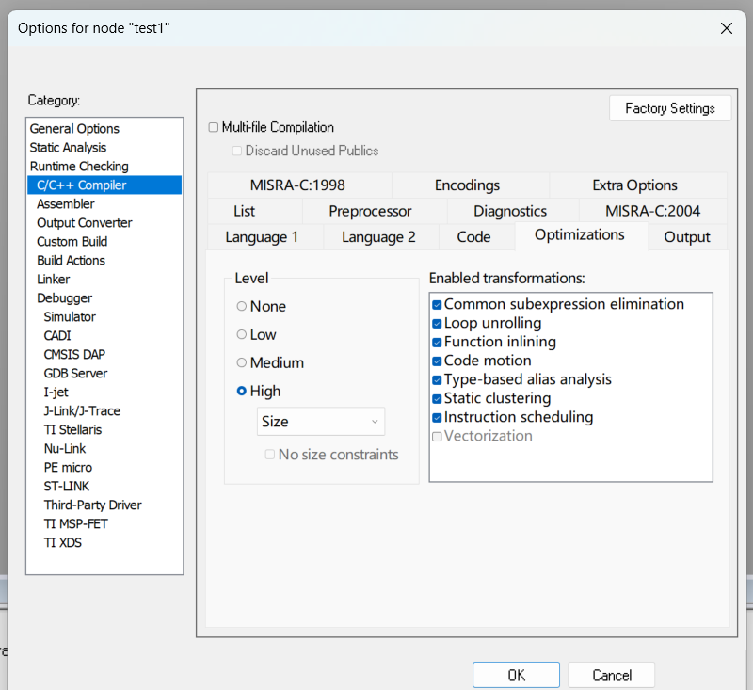
Task: Open the MISRA-C:2004 tab
Action: pyautogui.click(x=652, y=211)
